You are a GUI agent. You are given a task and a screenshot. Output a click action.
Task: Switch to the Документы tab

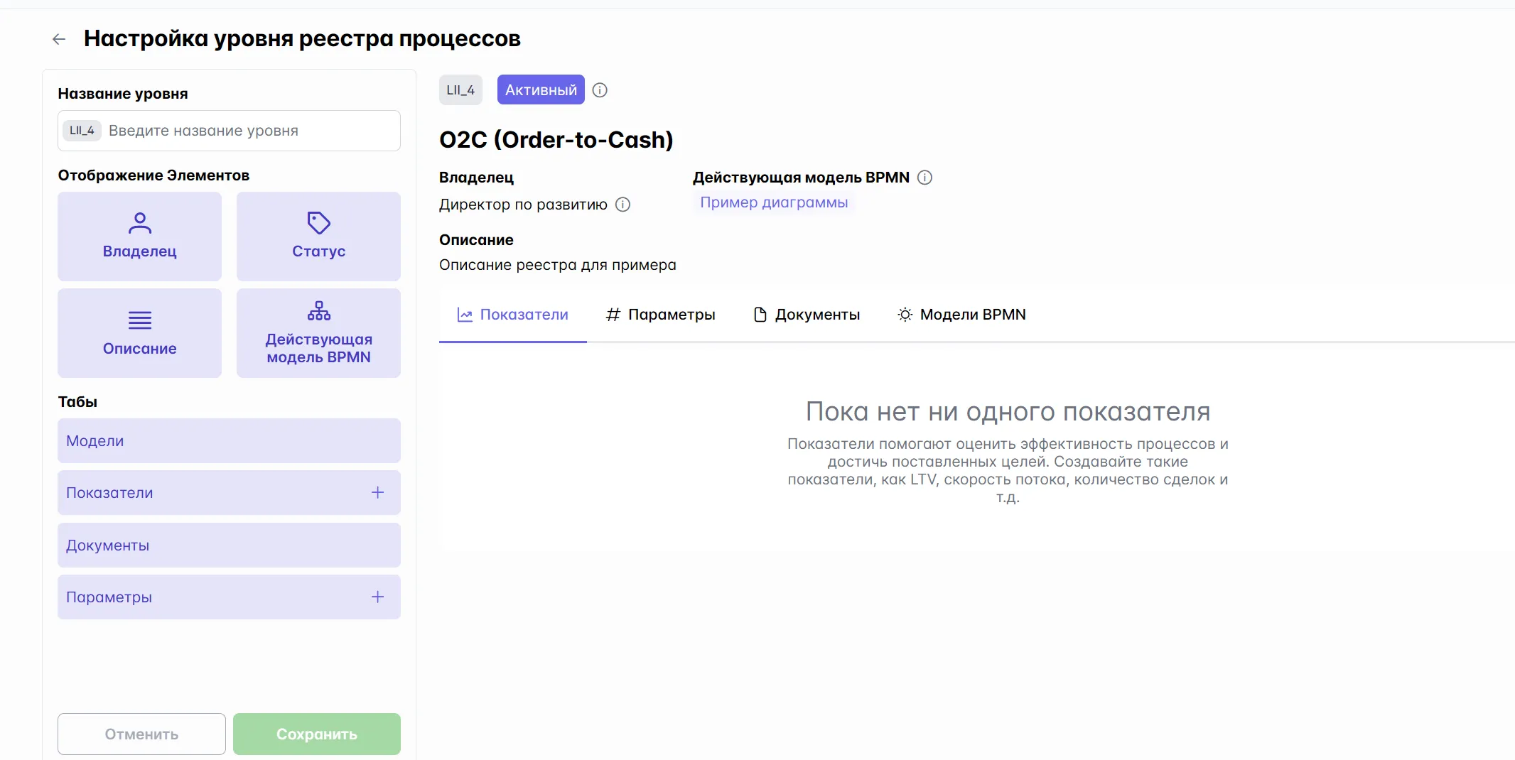click(807, 315)
